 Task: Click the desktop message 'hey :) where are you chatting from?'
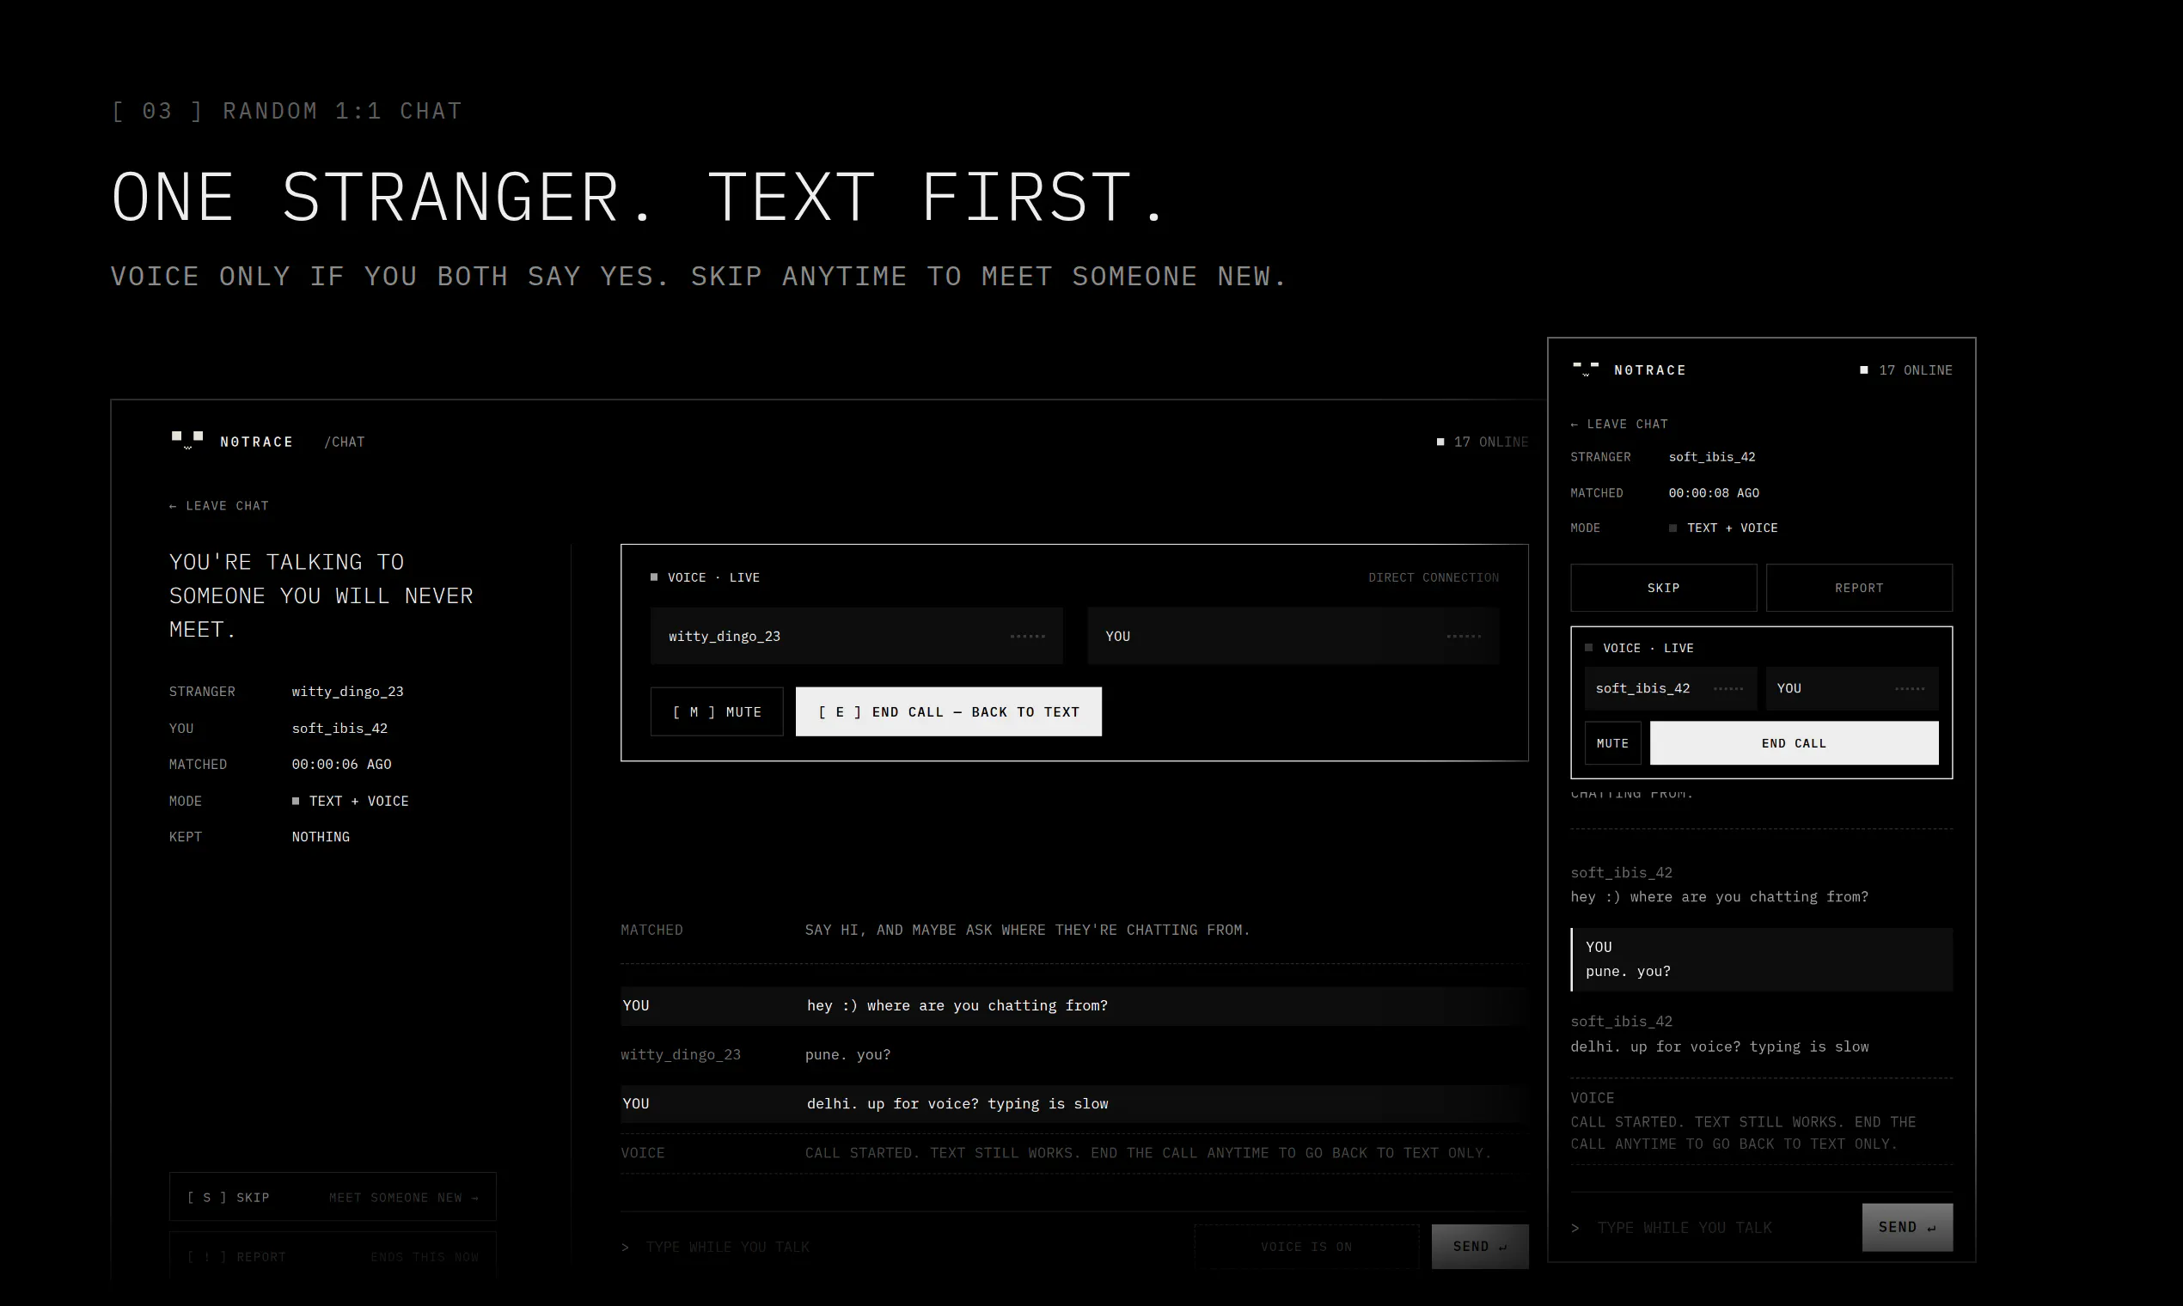click(x=957, y=1005)
